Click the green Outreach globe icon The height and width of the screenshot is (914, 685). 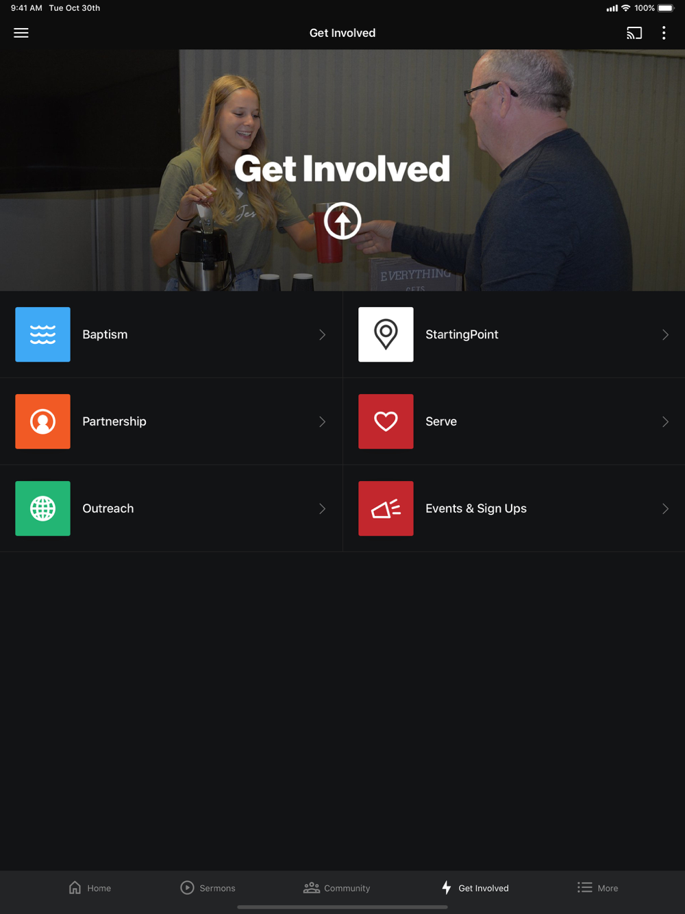[42, 508]
